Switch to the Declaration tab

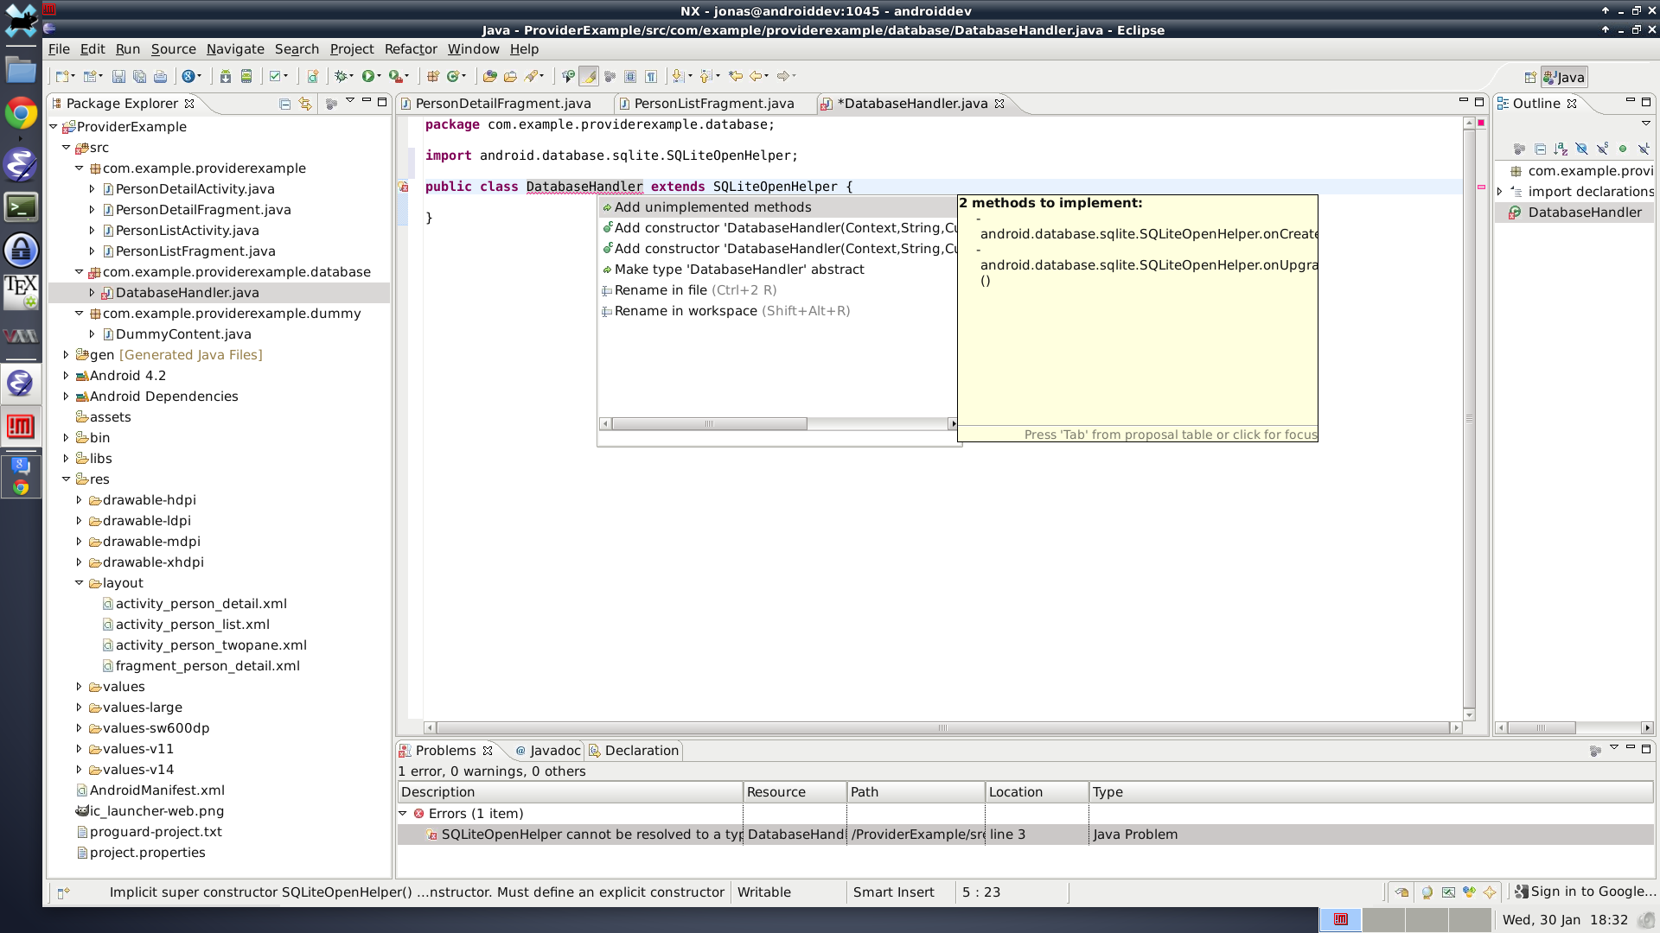pos(641,750)
